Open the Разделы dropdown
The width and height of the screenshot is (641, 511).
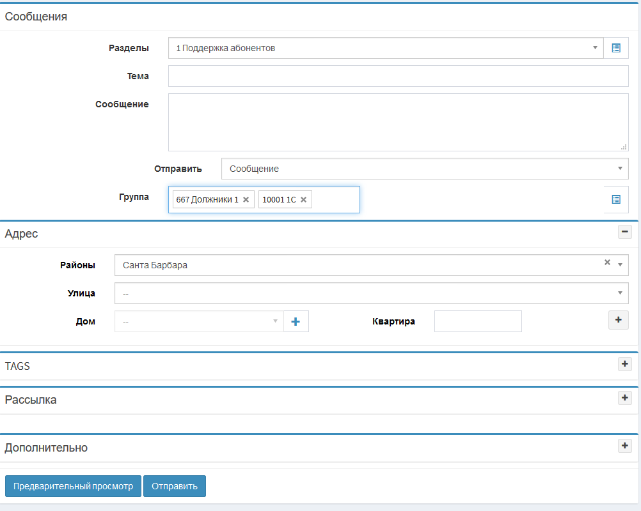[x=385, y=48]
